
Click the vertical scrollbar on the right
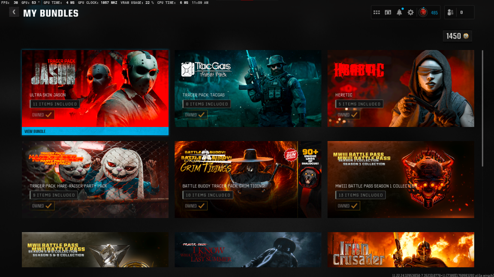(x=482, y=108)
